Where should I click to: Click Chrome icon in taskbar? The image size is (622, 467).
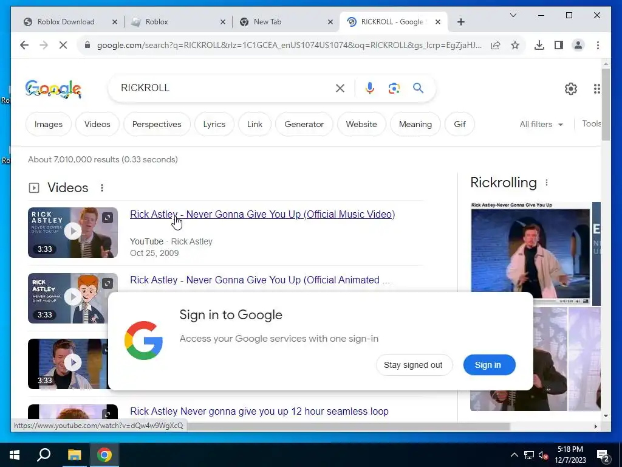(x=104, y=455)
